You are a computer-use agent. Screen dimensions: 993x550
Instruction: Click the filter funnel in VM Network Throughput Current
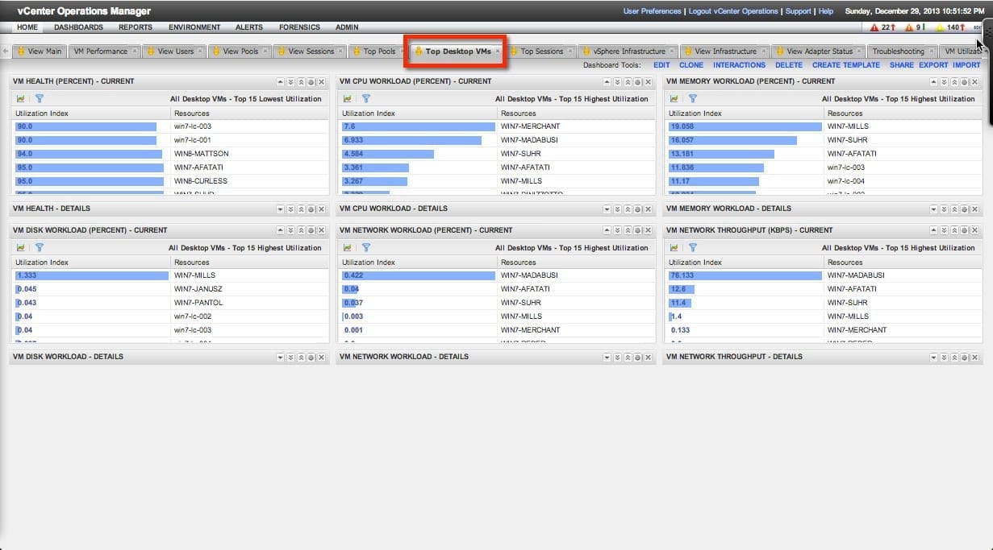pos(692,248)
